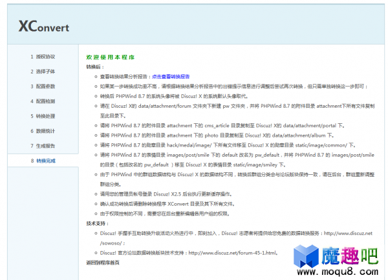The image size is (388, 280).
Task: Click the 群组分类。 wrapped line
Action: (111, 185)
